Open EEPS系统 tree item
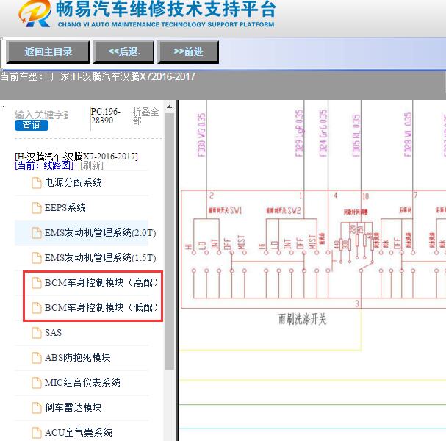 coord(65,208)
